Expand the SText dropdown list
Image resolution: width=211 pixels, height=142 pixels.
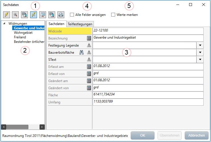[x=200, y=59]
